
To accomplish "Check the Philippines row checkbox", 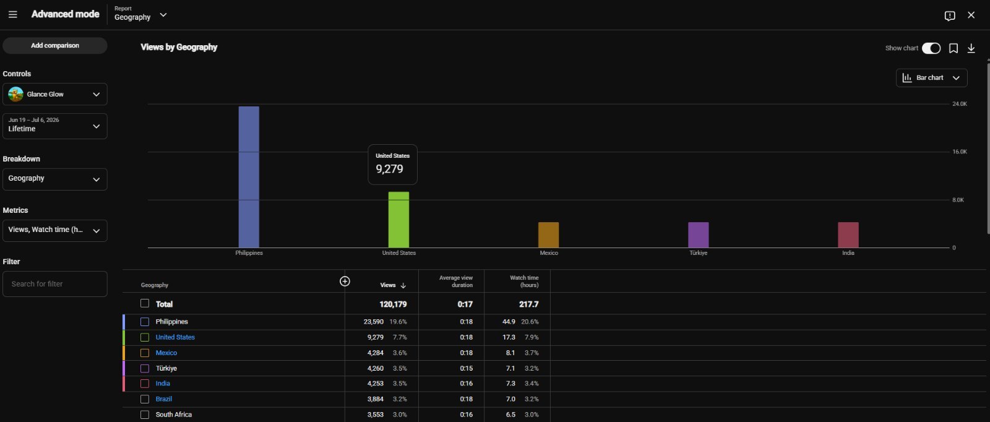I will click(145, 322).
